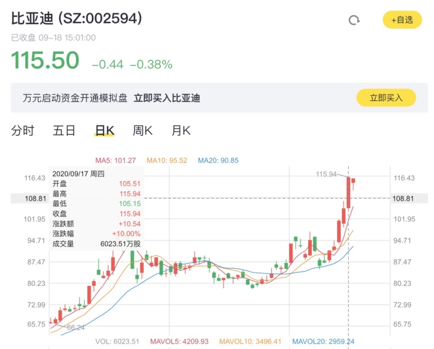Click the 已收盘 09-18 timestamp
Image resolution: width=434 pixels, height=349 pixels.
[x=53, y=38]
